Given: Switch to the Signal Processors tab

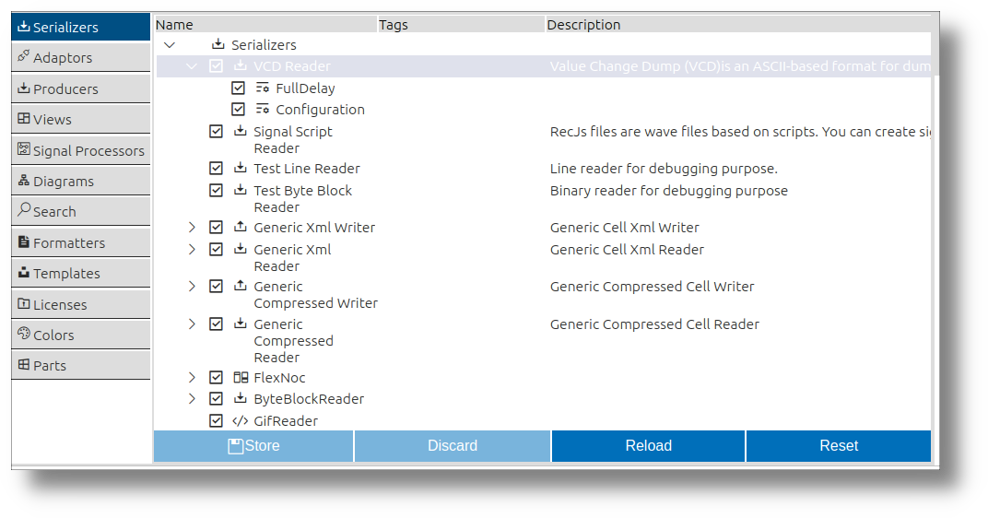Looking at the screenshot, I should pos(81,150).
